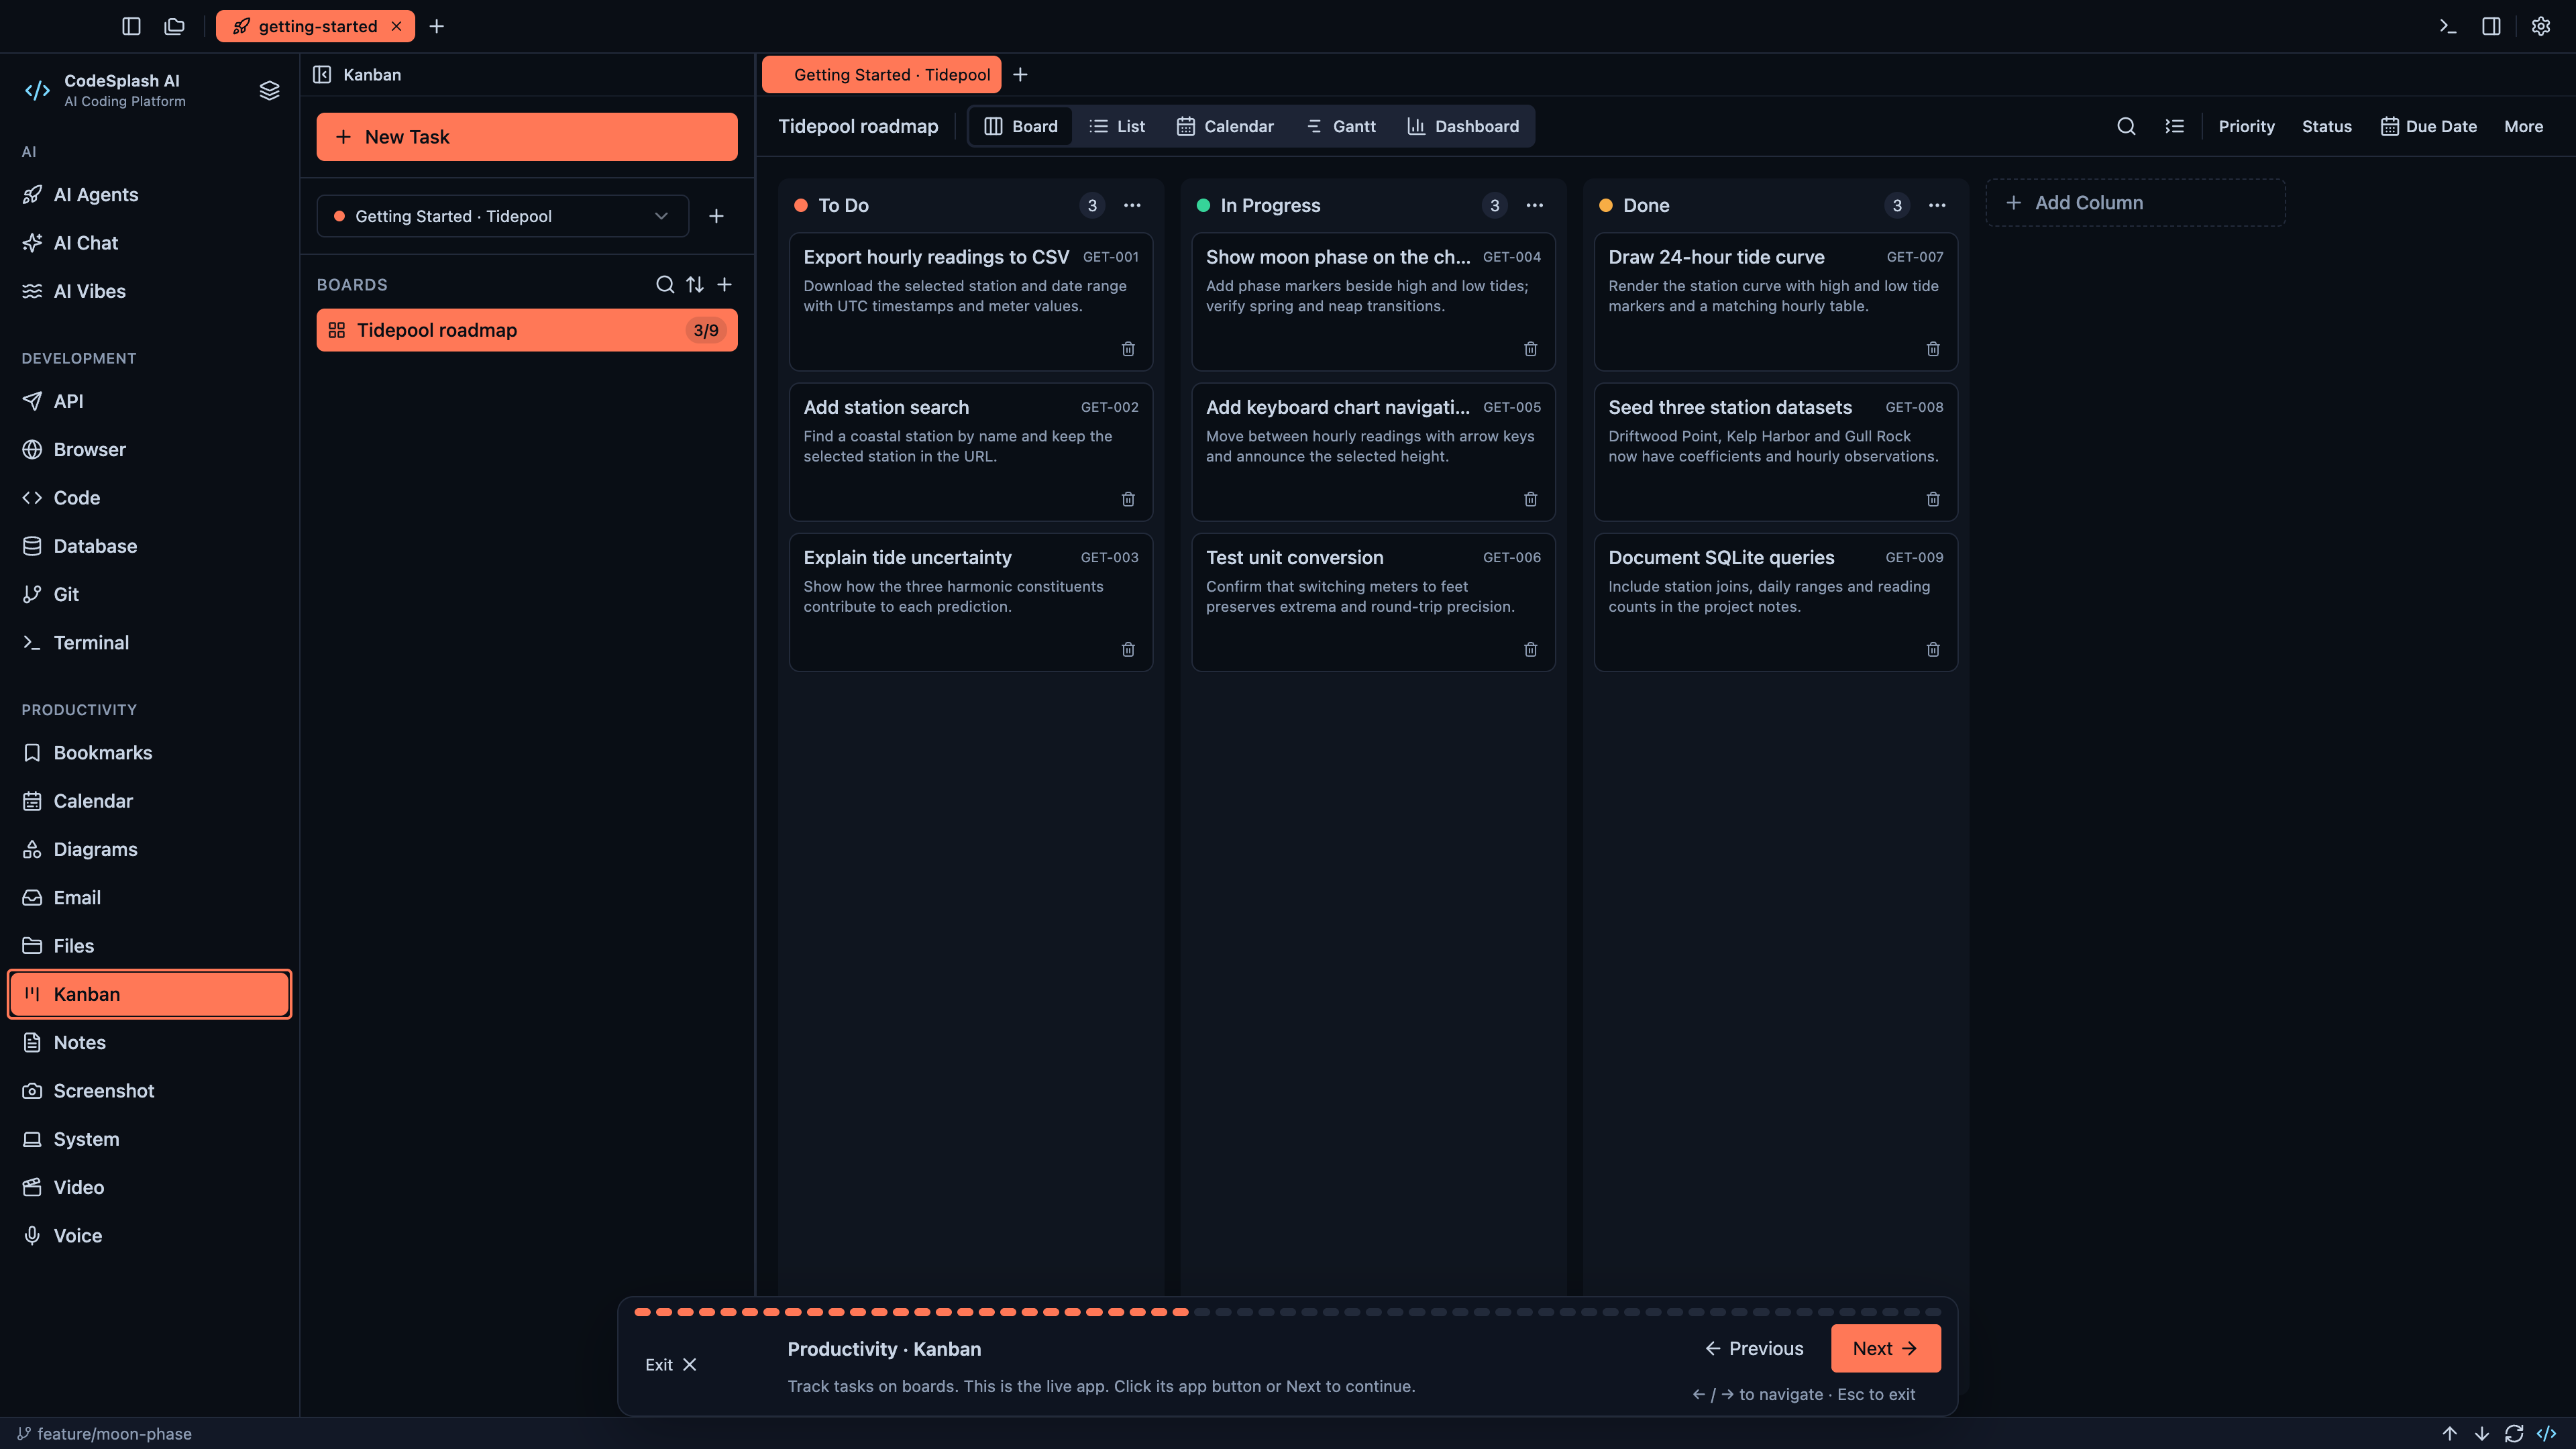Toggle the right split panel icon

(x=2491, y=26)
